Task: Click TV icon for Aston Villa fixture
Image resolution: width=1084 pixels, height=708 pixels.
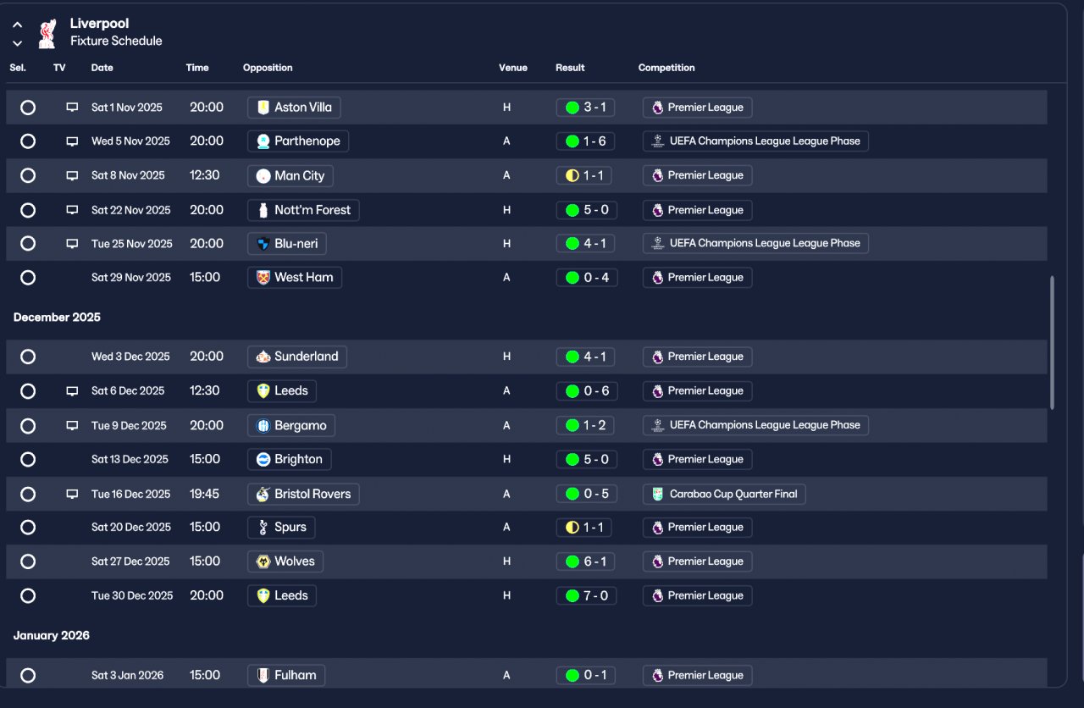Action: click(72, 108)
